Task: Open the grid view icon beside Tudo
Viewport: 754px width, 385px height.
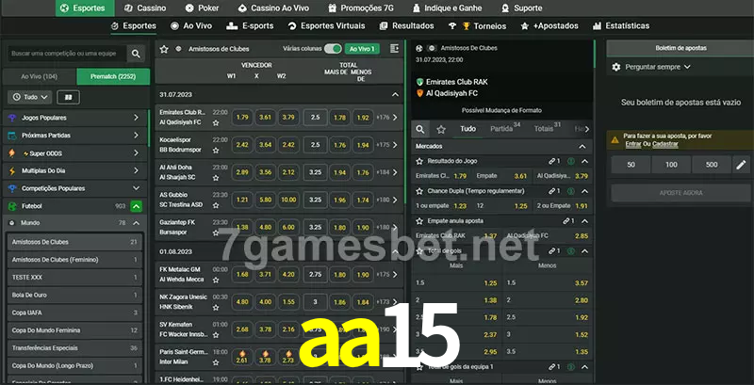Action: tap(68, 98)
